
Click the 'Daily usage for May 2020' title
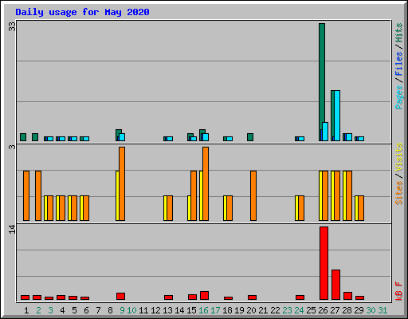82,12
